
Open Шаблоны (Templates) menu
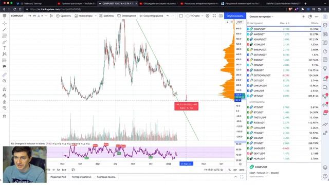click(x=106, y=16)
